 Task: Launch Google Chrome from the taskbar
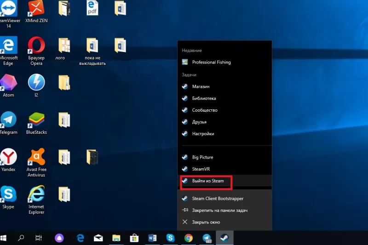point(188,238)
